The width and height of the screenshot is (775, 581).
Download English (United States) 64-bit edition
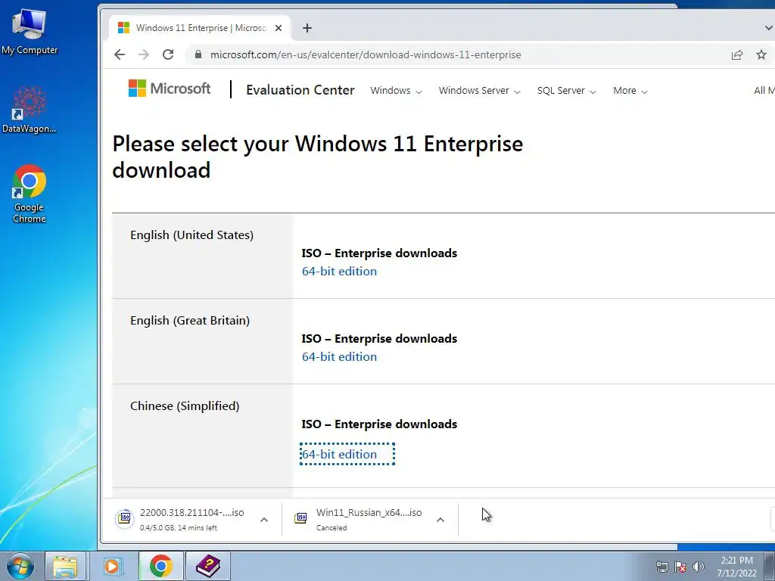tap(339, 272)
